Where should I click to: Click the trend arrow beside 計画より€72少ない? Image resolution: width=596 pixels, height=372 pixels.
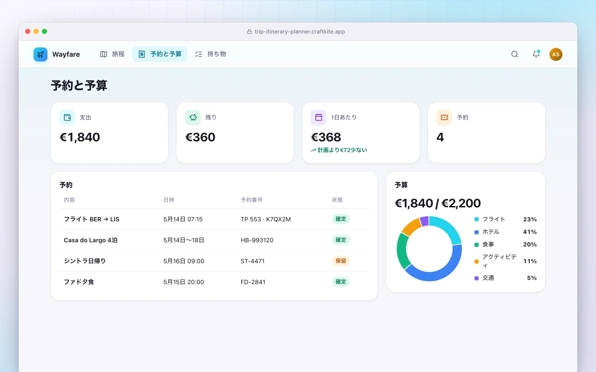click(313, 150)
